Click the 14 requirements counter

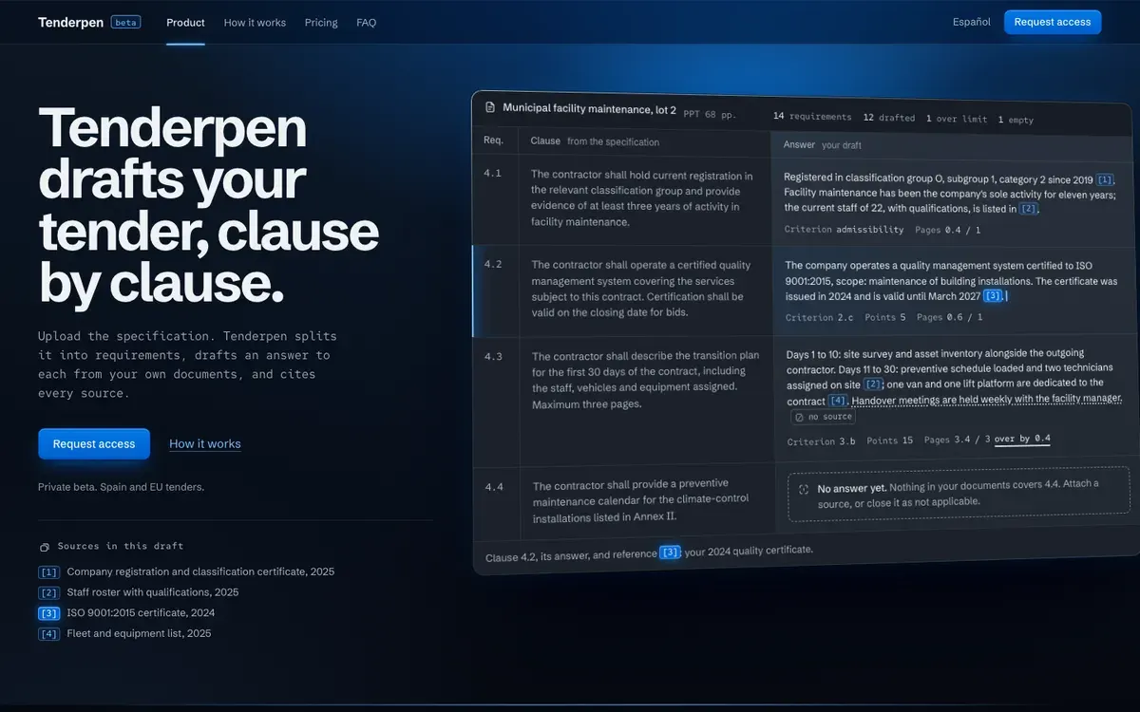point(812,117)
